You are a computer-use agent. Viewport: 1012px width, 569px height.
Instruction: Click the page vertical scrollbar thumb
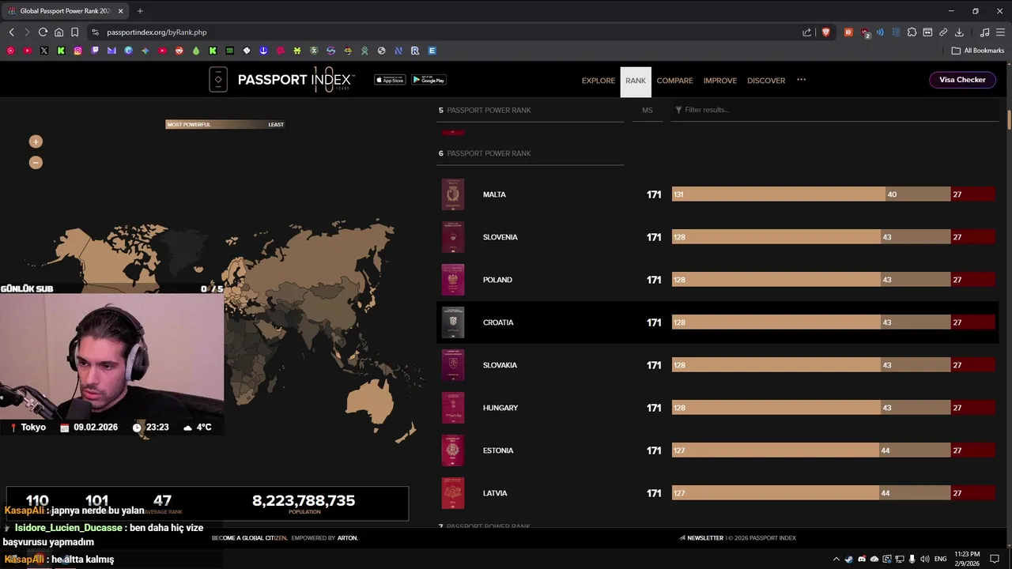(1009, 120)
